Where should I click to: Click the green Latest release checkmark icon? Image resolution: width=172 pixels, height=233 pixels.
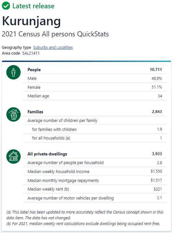pyautogui.click(x=6, y=6)
